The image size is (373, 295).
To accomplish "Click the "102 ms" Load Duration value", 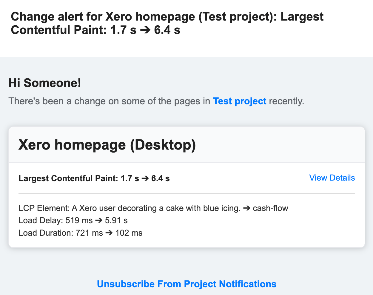I will [129, 233].
